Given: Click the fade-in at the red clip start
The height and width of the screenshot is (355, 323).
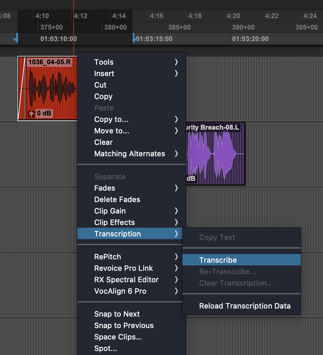Looking at the screenshot, I should [22, 88].
